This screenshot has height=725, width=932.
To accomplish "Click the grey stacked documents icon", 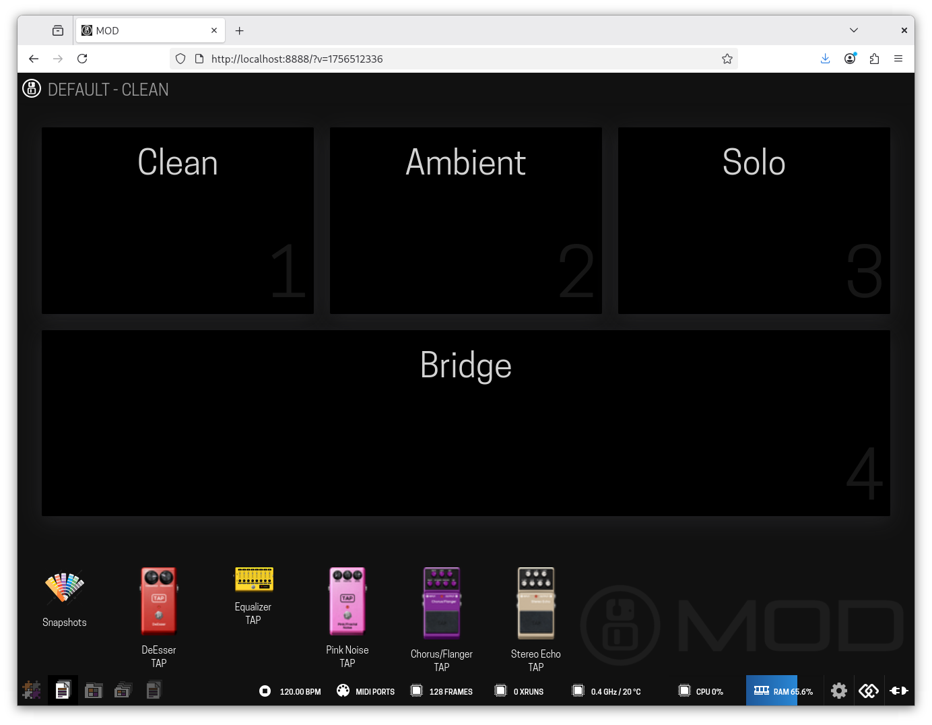I will click(154, 690).
